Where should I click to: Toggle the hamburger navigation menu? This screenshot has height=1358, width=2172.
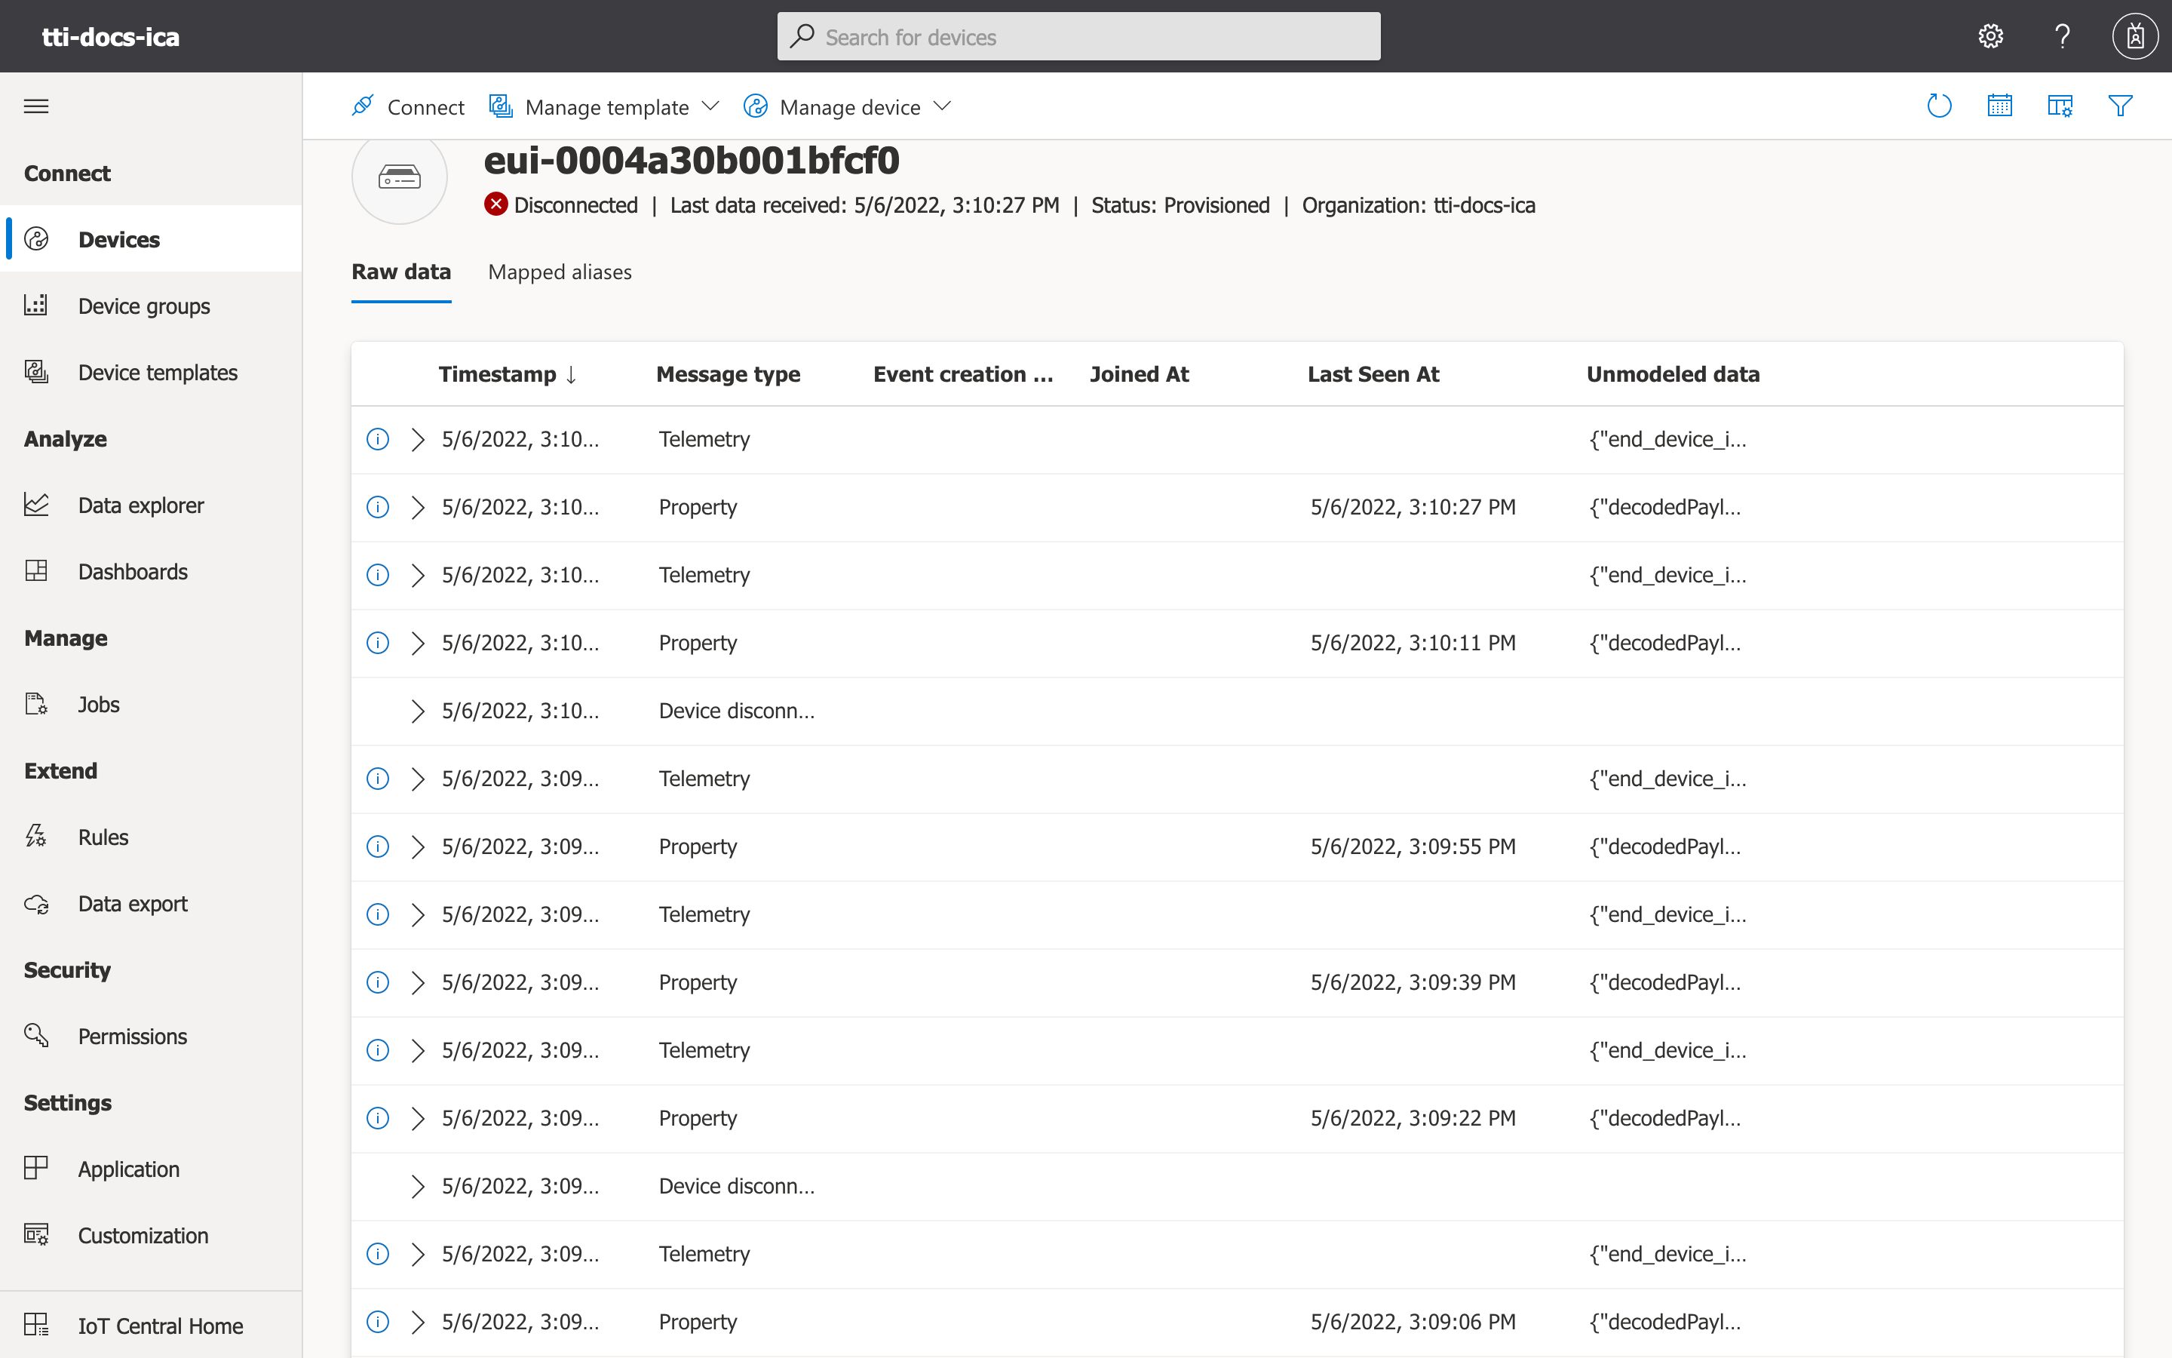[x=36, y=106]
